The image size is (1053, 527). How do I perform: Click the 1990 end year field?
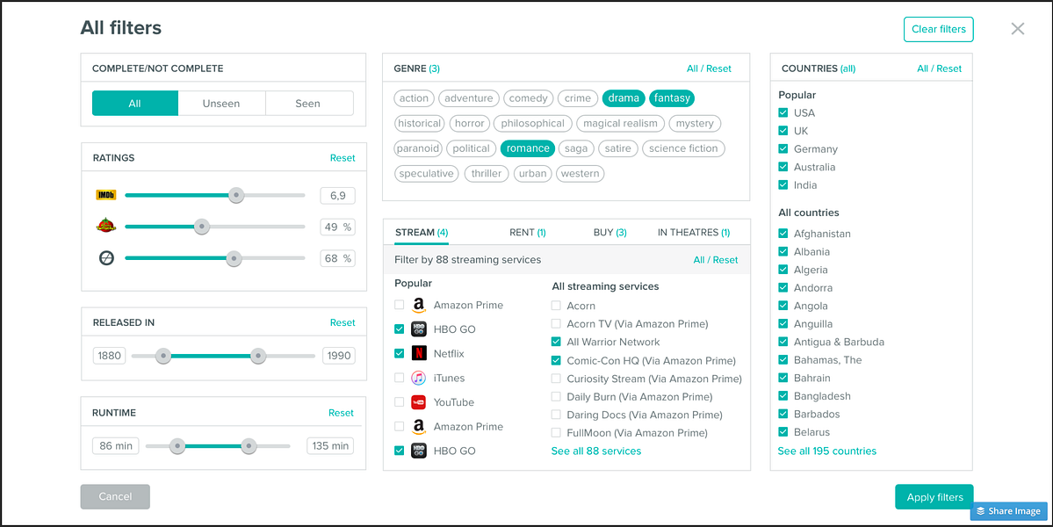(x=339, y=356)
